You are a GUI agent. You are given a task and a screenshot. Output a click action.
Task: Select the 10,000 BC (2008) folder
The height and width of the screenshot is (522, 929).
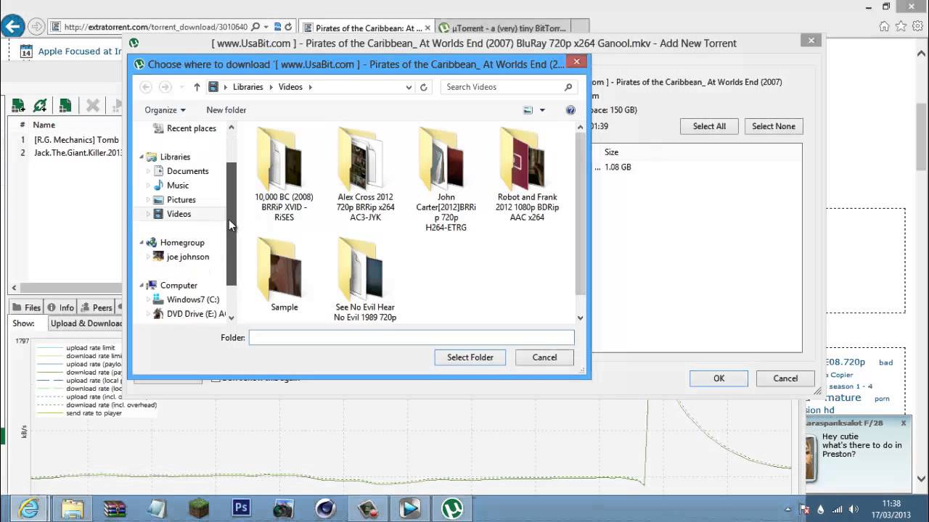[x=284, y=175]
